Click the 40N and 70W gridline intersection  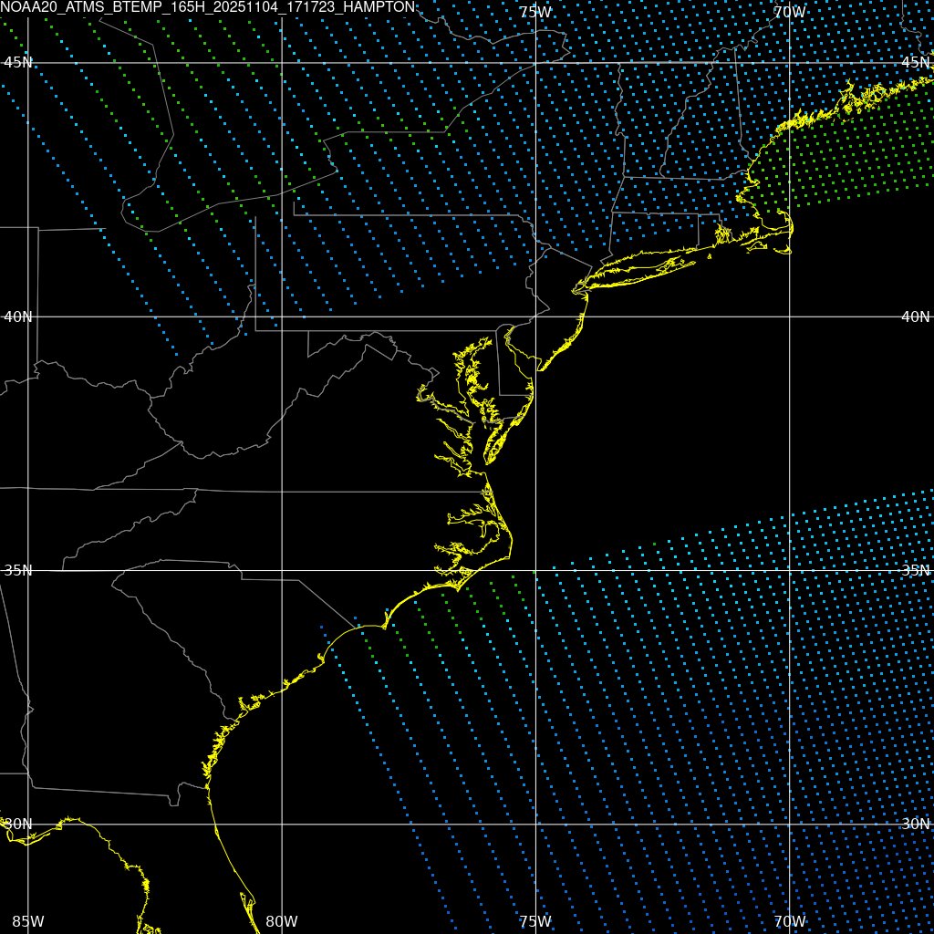pyautogui.click(x=788, y=317)
